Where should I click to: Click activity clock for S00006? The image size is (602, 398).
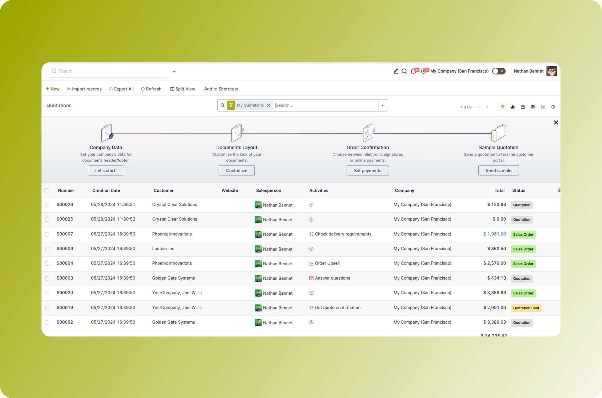click(x=311, y=249)
